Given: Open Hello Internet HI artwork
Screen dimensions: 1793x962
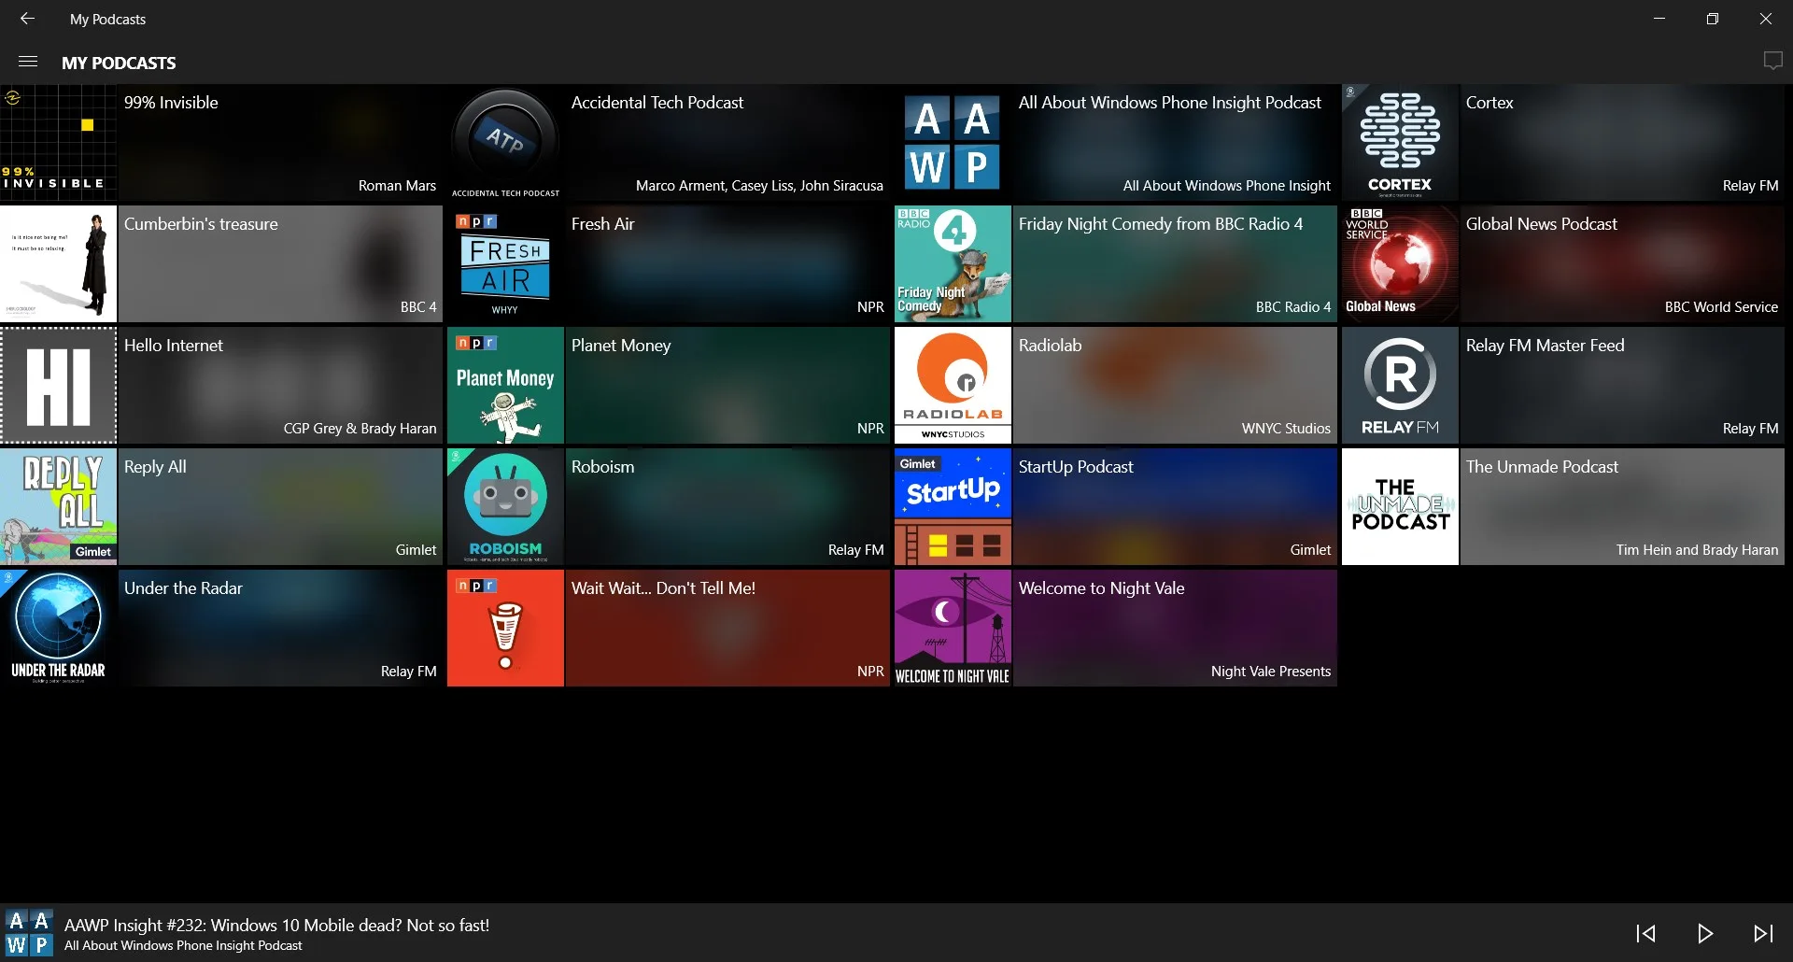Looking at the screenshot, I should click(x=58, y=386).
